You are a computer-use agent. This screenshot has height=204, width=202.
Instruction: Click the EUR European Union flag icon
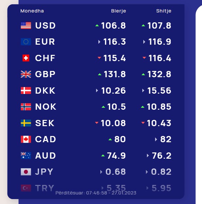pyautogui.click(x=26, y=42)
